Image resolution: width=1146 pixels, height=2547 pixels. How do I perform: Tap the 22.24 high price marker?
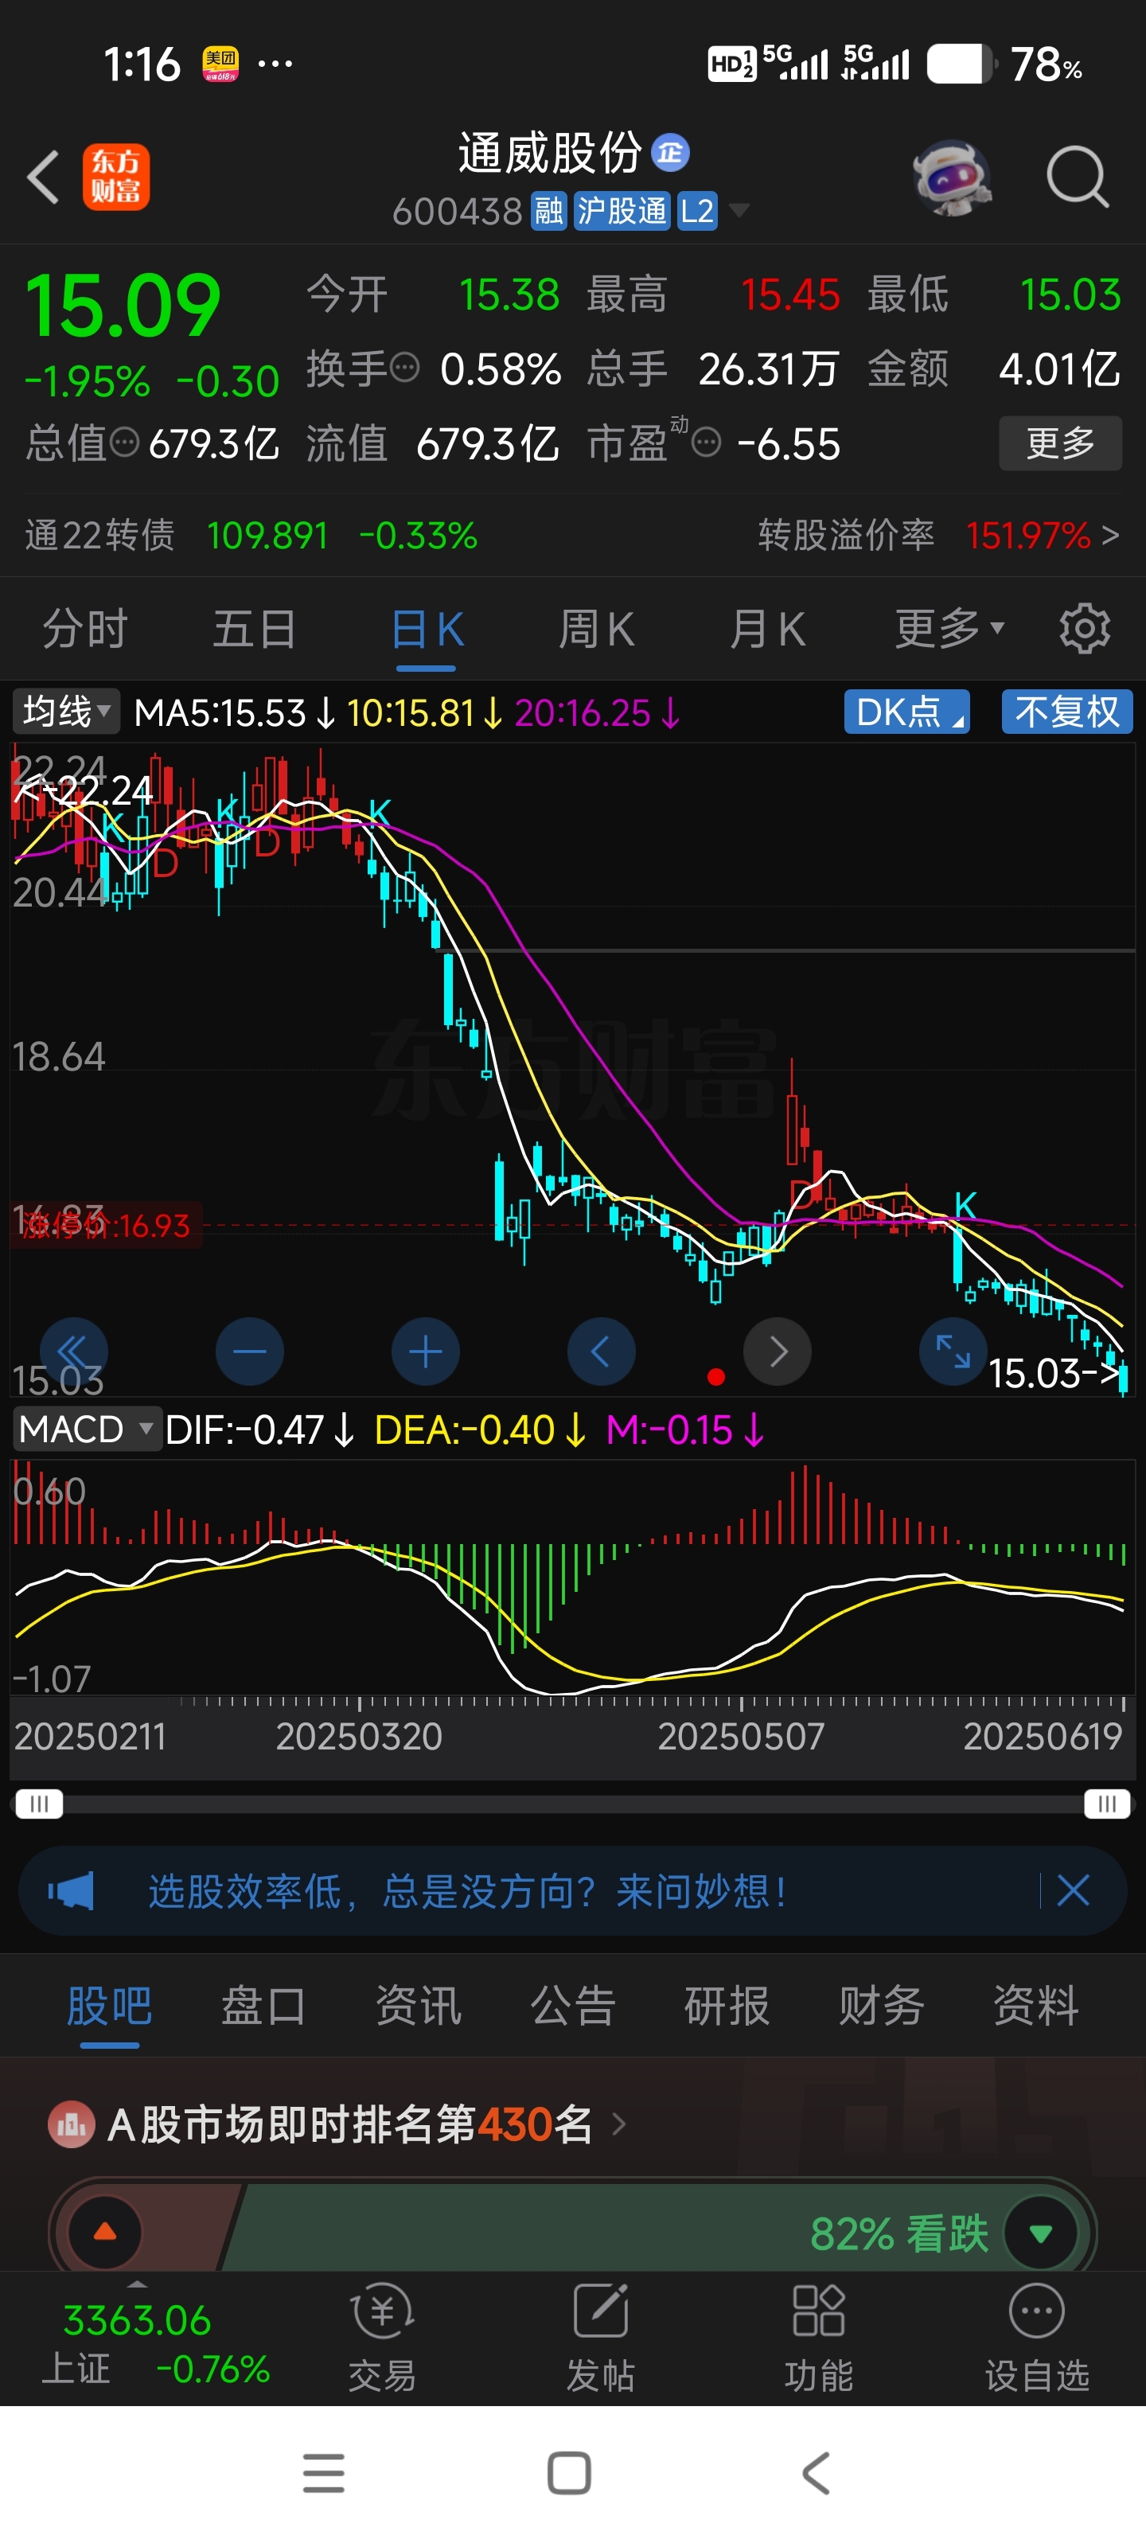coord(84,790)
